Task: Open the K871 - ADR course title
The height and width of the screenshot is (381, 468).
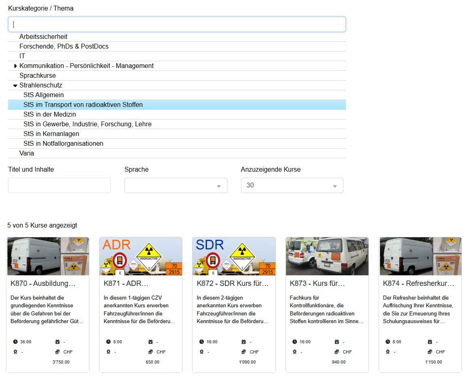Action: click(126, 283)
